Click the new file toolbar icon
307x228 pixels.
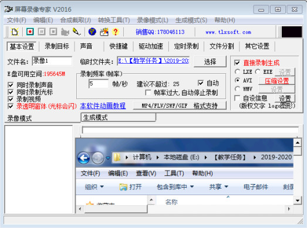pos(15,32)
